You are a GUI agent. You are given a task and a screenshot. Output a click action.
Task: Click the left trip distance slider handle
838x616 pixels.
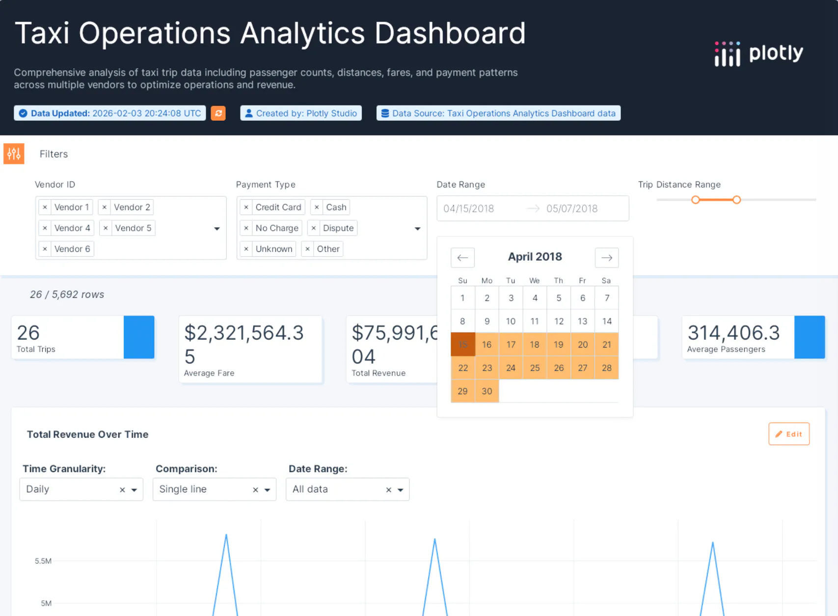pyautogui.click(x=695, y=200)
